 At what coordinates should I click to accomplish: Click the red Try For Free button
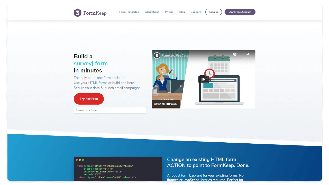click(x=89, y=99)
